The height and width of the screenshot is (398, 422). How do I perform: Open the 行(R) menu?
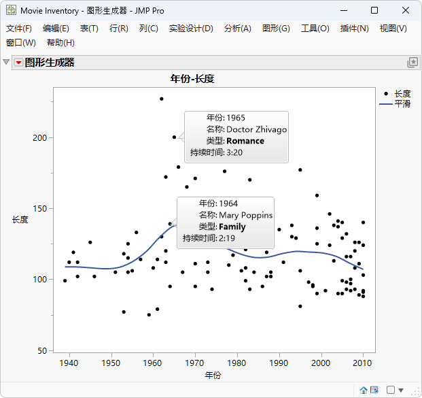point(119,29)
